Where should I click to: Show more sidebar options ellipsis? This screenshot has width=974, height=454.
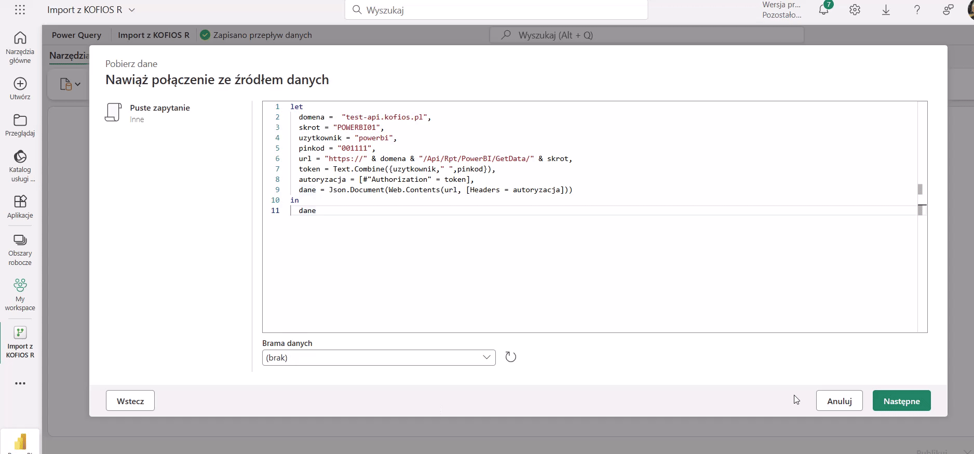pyautogui.click(x=20, y=383)
